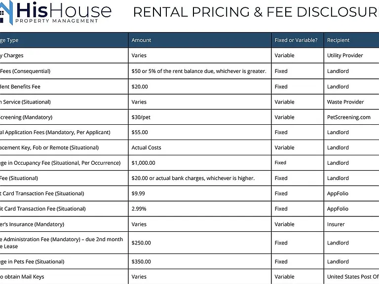Select the Recipient column header
This screenshot has width=379, height=284.
pos(338,40)
